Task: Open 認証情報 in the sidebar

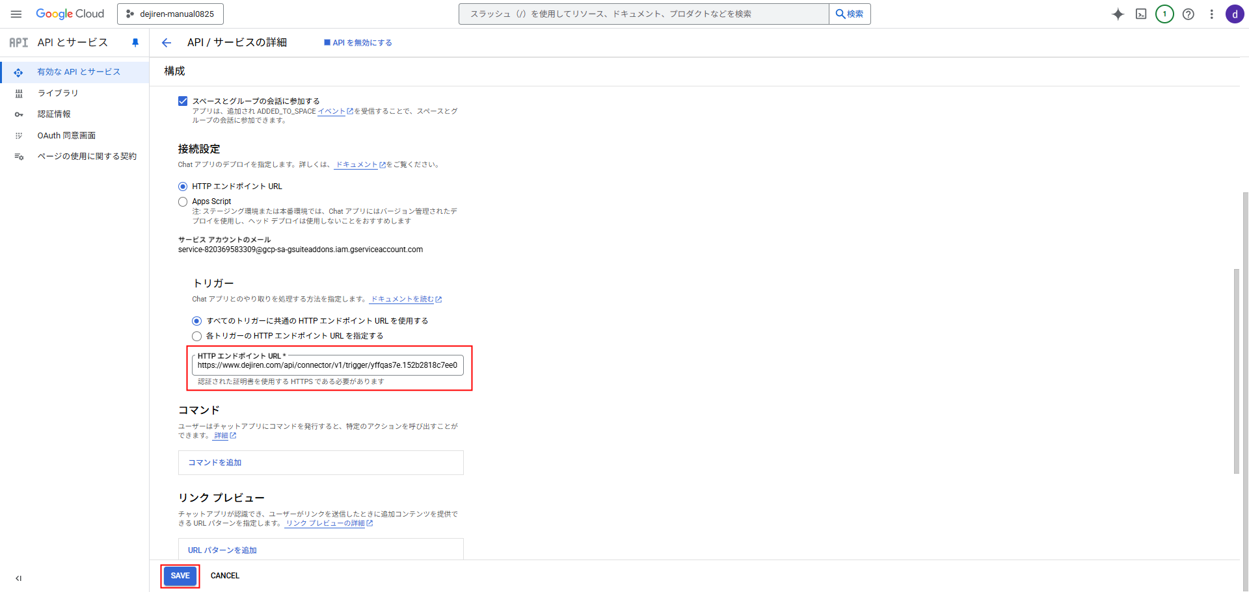Action: [53, 114]
